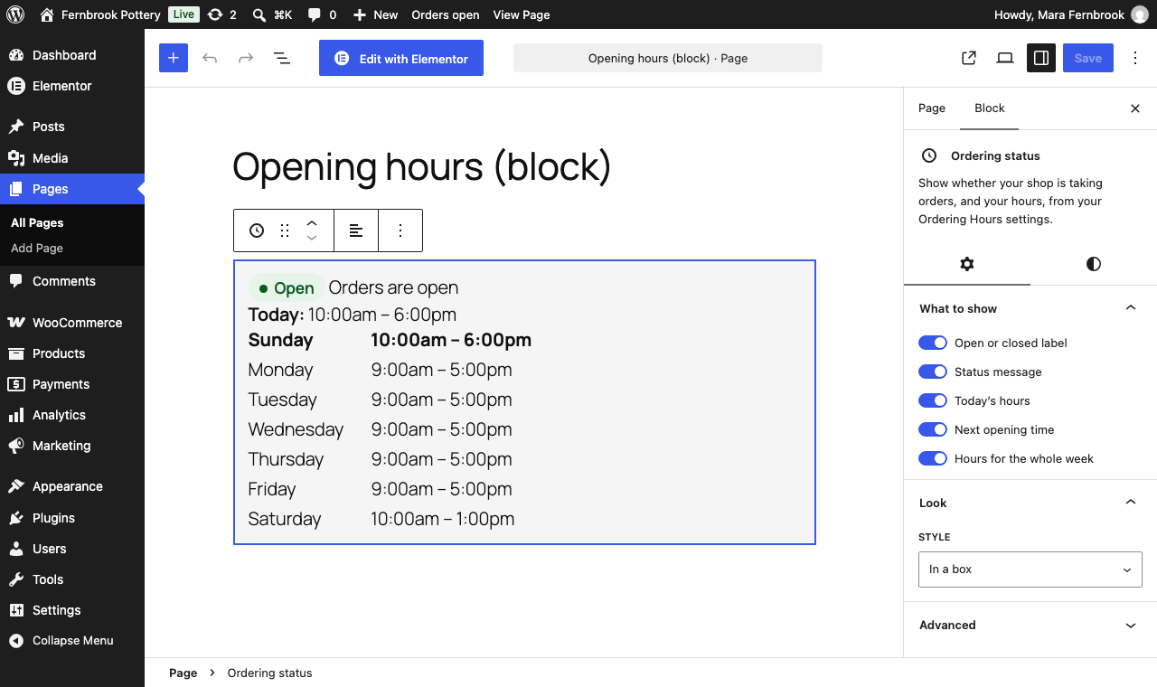Turn off Hours for the whole week
The image size is (1157, 687).
933,458
